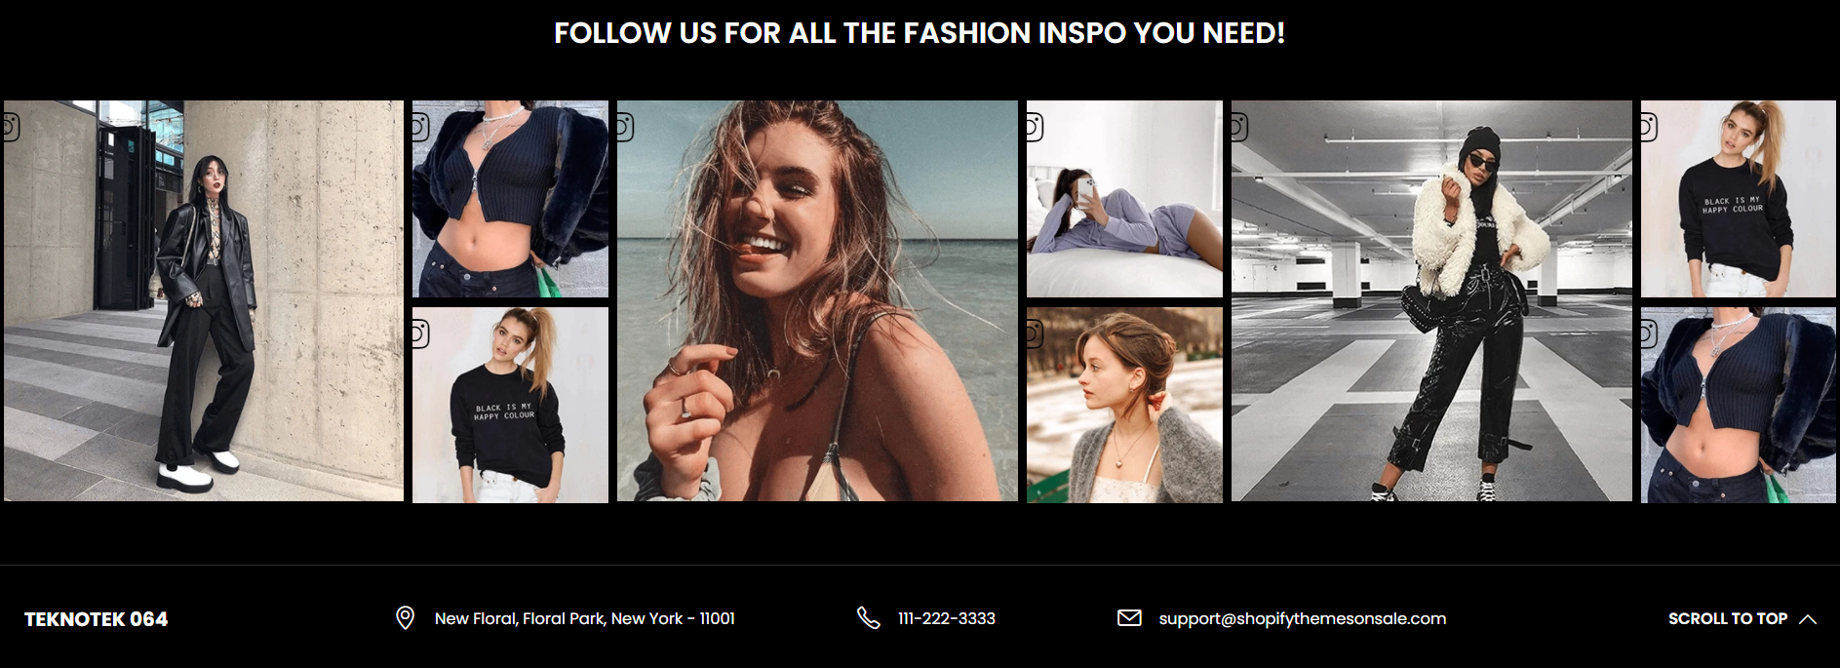Click Instagram icon on parking garage photo

click(x=1239, y=128)
